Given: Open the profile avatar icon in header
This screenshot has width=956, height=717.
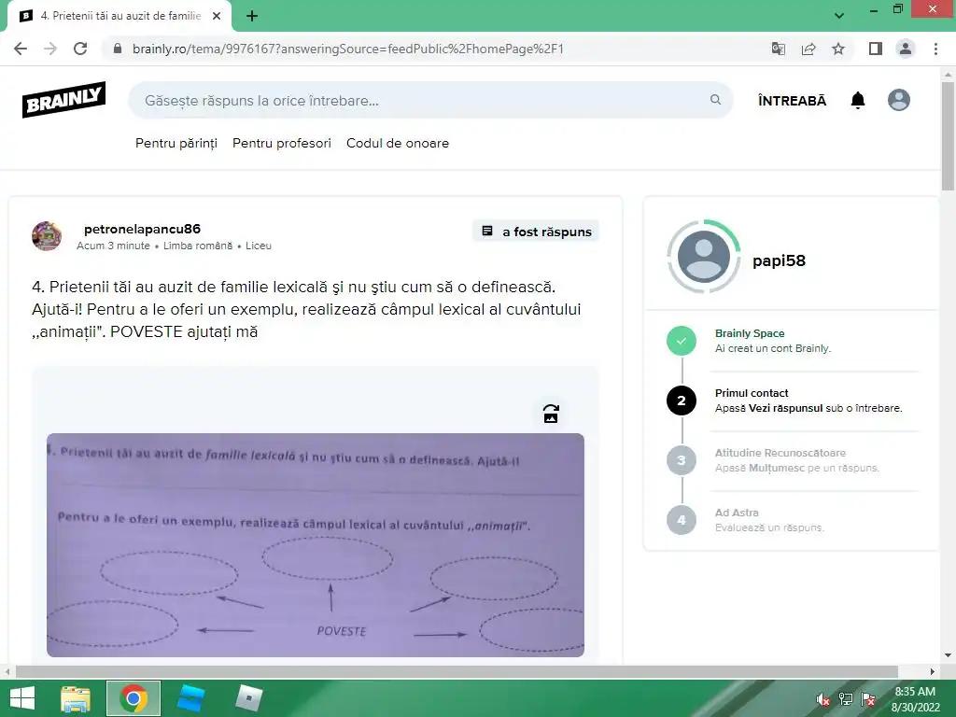Looking at the screenshot, I should (899, 100).
